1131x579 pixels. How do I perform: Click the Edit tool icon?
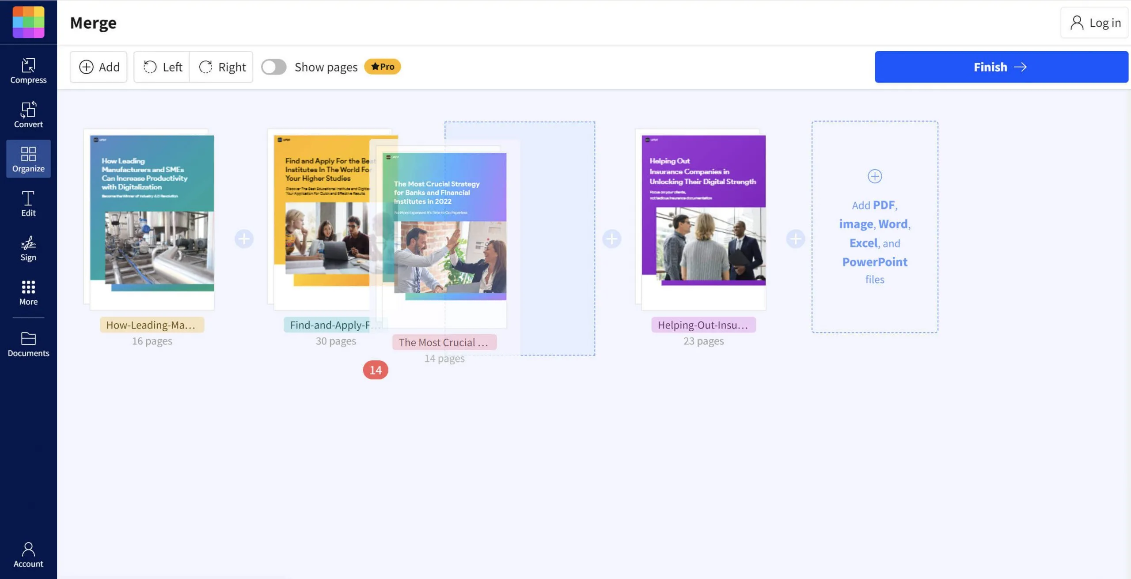pos(28,203)
